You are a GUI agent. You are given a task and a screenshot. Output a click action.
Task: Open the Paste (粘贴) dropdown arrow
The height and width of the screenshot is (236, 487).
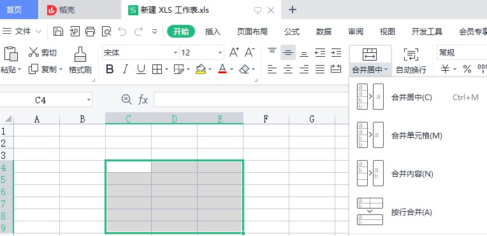[x=19, y=70]
